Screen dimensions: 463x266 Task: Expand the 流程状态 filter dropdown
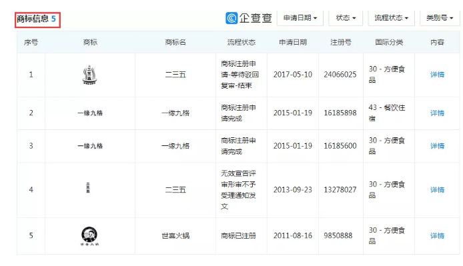pyautogui.click(x=391, y=18)
